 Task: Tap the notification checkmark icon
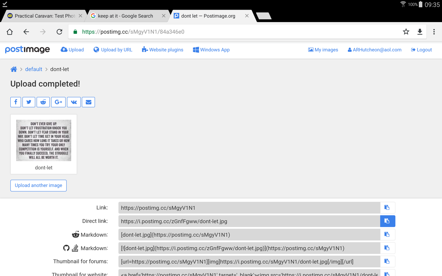pyautogui.click(x=5, y=4)
